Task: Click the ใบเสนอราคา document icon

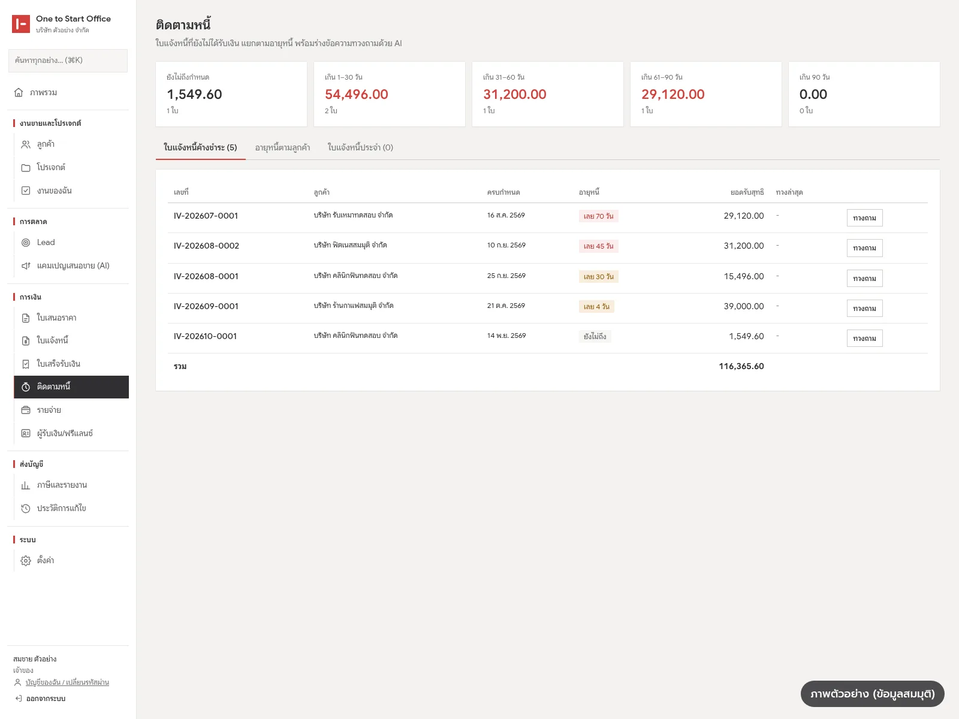Action: [x=26, y=318]
